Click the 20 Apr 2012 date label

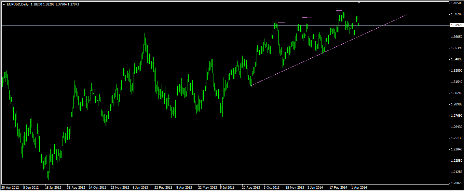pos(10,188)
